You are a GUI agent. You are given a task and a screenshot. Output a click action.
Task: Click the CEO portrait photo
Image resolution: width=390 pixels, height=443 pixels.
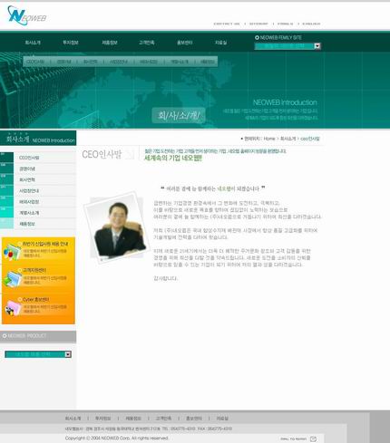click(117, 227)
